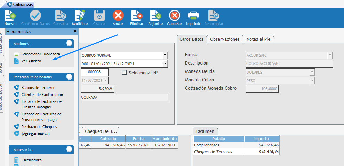344x166 pixels.
Task: Collapse the Accesorios panel section
Action: [69, 150]
